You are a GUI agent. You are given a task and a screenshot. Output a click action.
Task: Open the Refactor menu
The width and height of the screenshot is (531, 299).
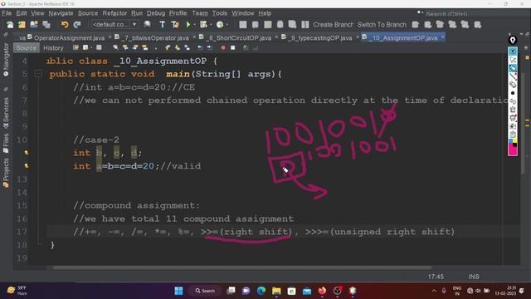[114, 13]
